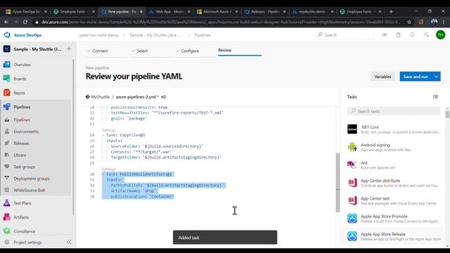Viewport: 450px width, 253px height.
Task: Click the top Search box
Action: point(345,35)
